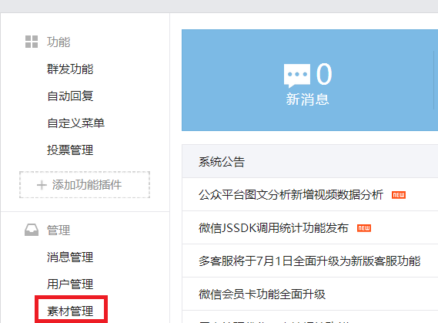Select 自定义菜单 from the sidebar

coord(75,123)
